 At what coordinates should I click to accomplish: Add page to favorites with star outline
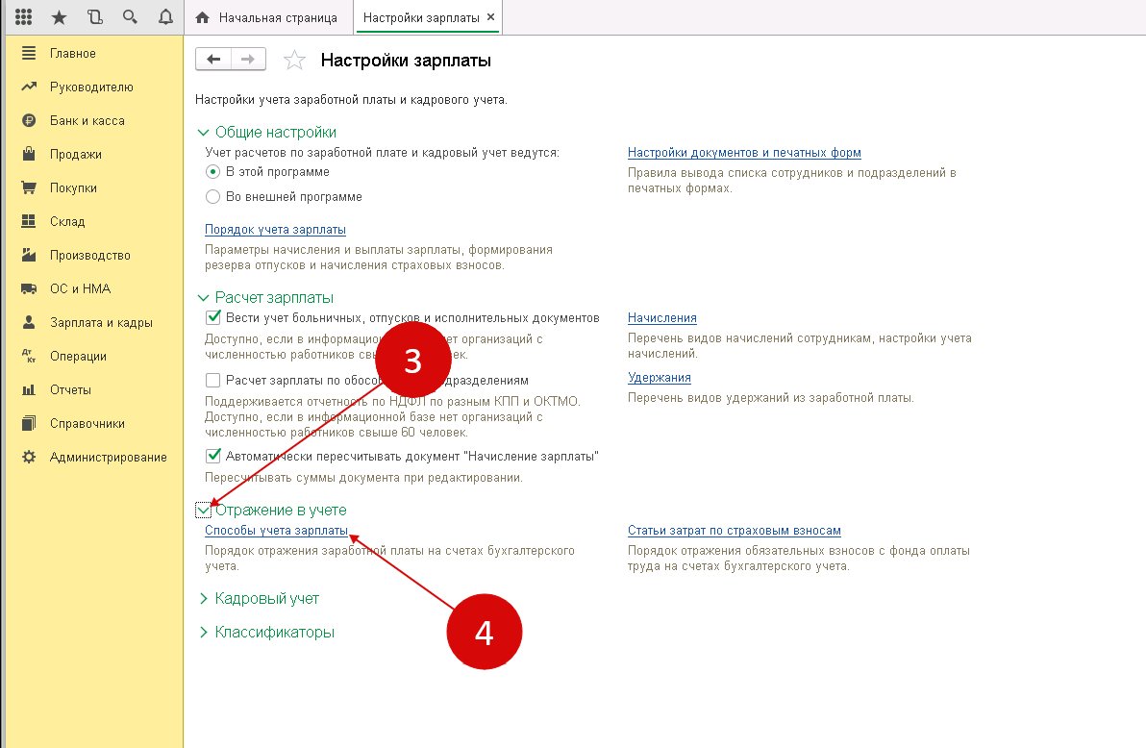tap(294, 61)
